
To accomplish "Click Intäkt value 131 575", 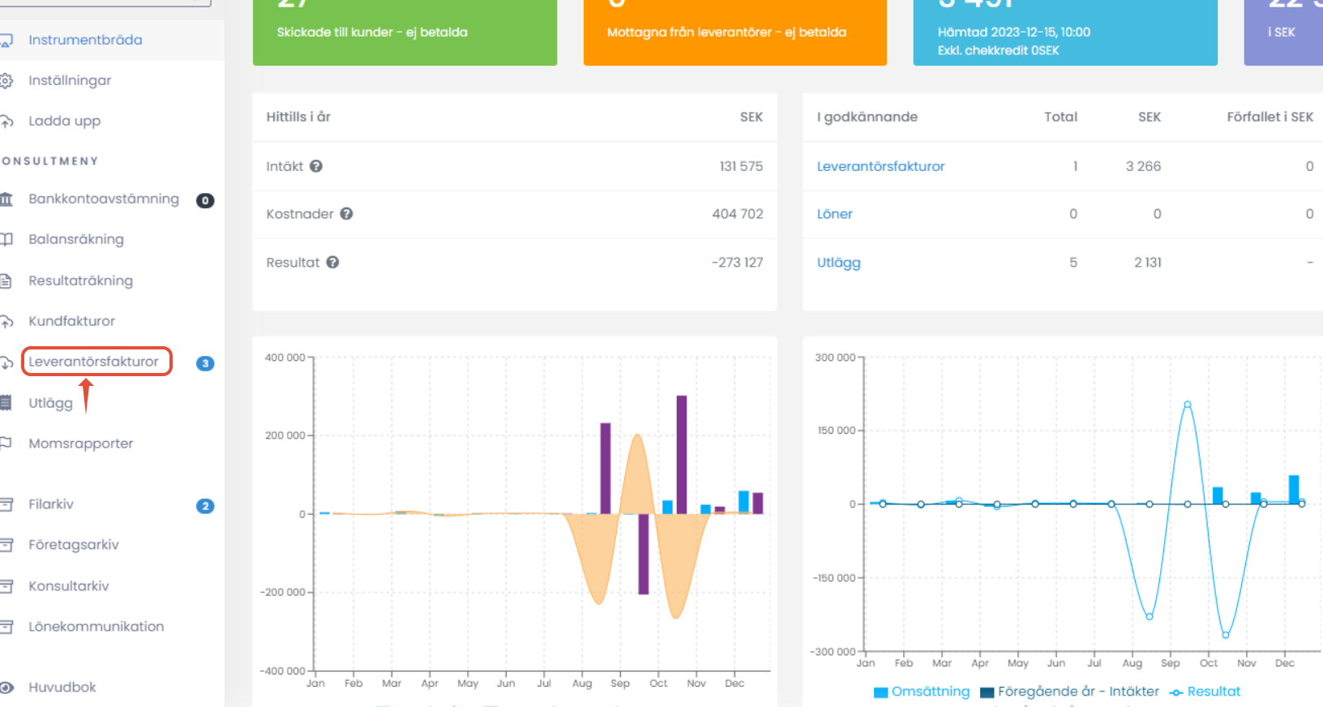I will coord(741,166).
